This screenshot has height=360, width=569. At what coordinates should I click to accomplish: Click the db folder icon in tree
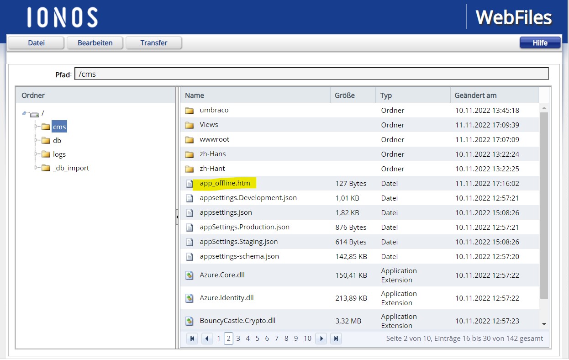46,140
